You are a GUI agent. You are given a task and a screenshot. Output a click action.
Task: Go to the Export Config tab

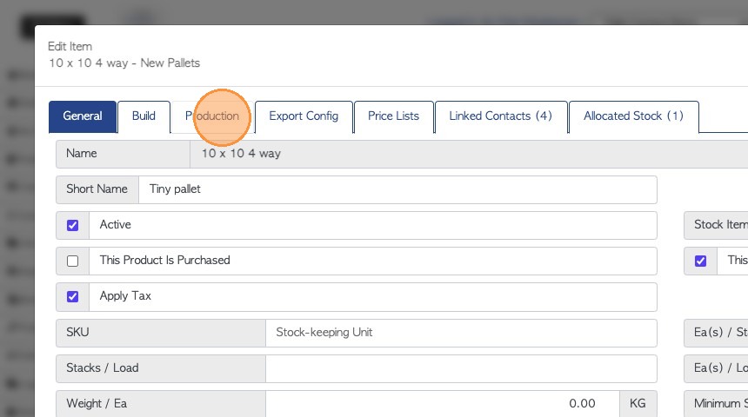click(x=304, y=116)
